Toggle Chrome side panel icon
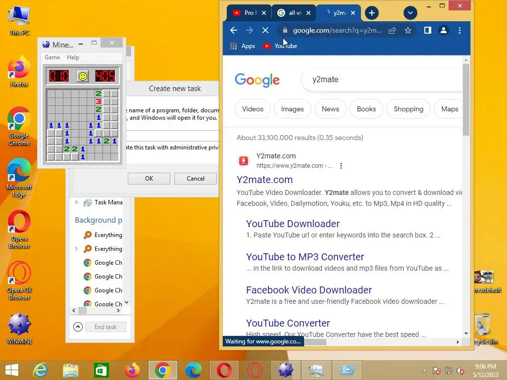 coord(427,30)
